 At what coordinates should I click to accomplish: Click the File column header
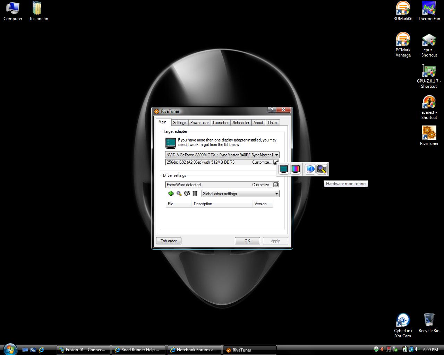point(179,204)
